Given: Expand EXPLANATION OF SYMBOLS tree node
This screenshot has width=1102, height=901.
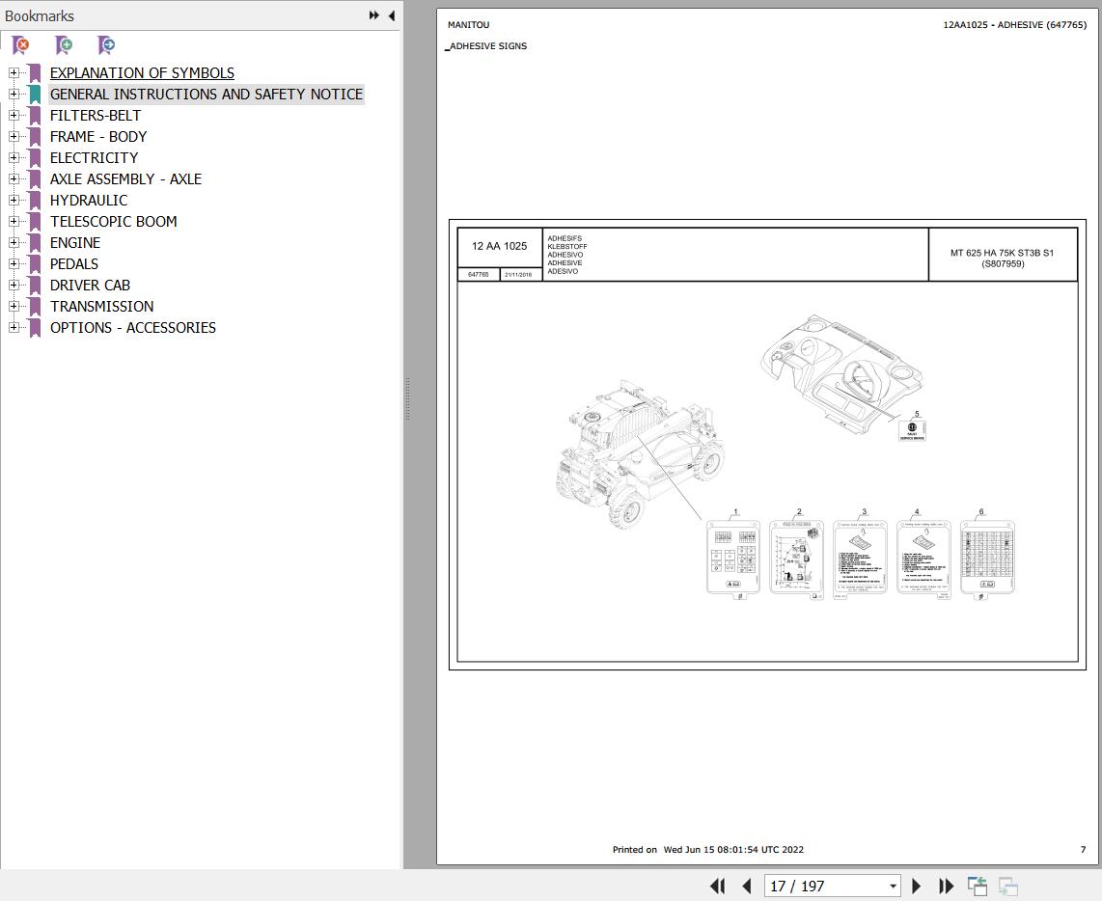Looking at the screenshot, I should [x=14, y=73].
